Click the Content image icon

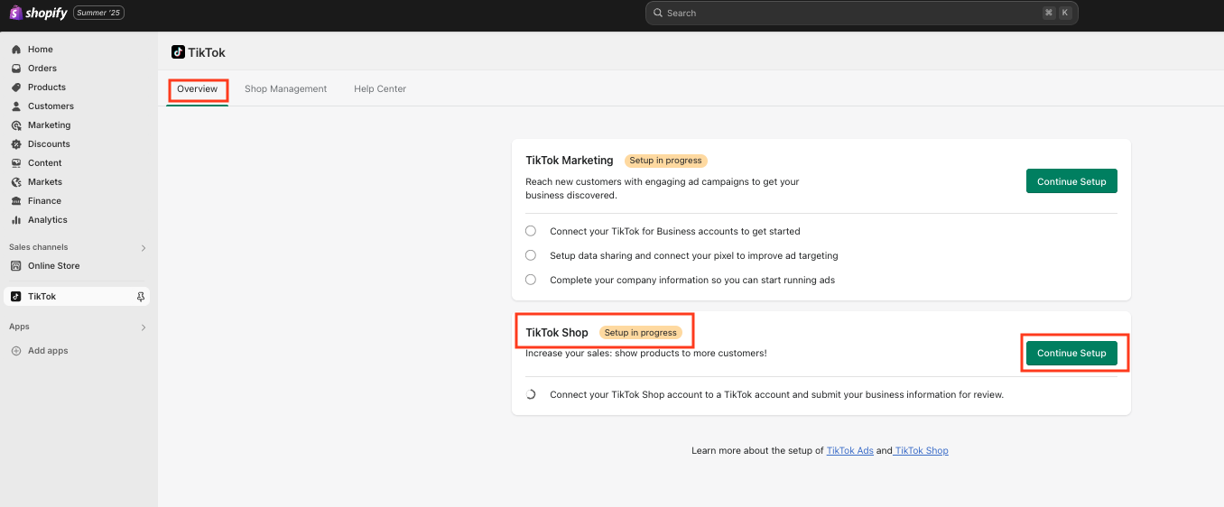click(16, 163)
